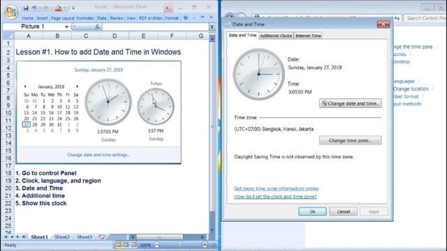Open 'Get more time zone information online' link

coord(277,188)
